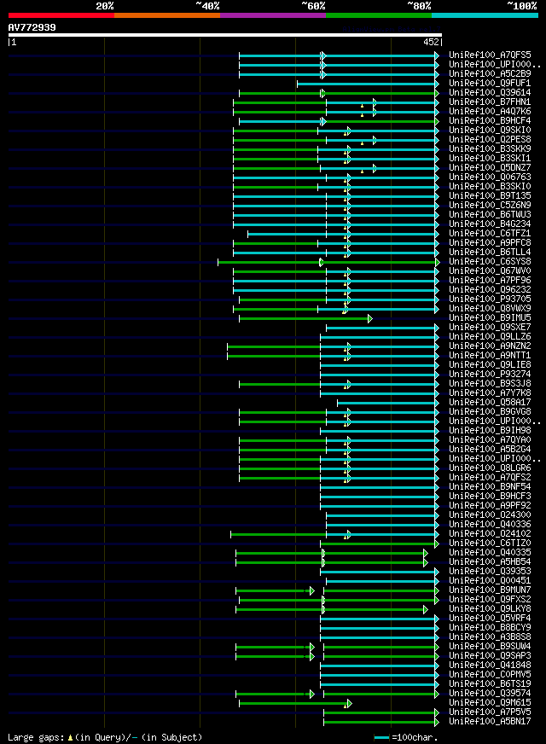Open hit UniRef100_Q2PES8

pyautogui.click(x=490, y=140)
